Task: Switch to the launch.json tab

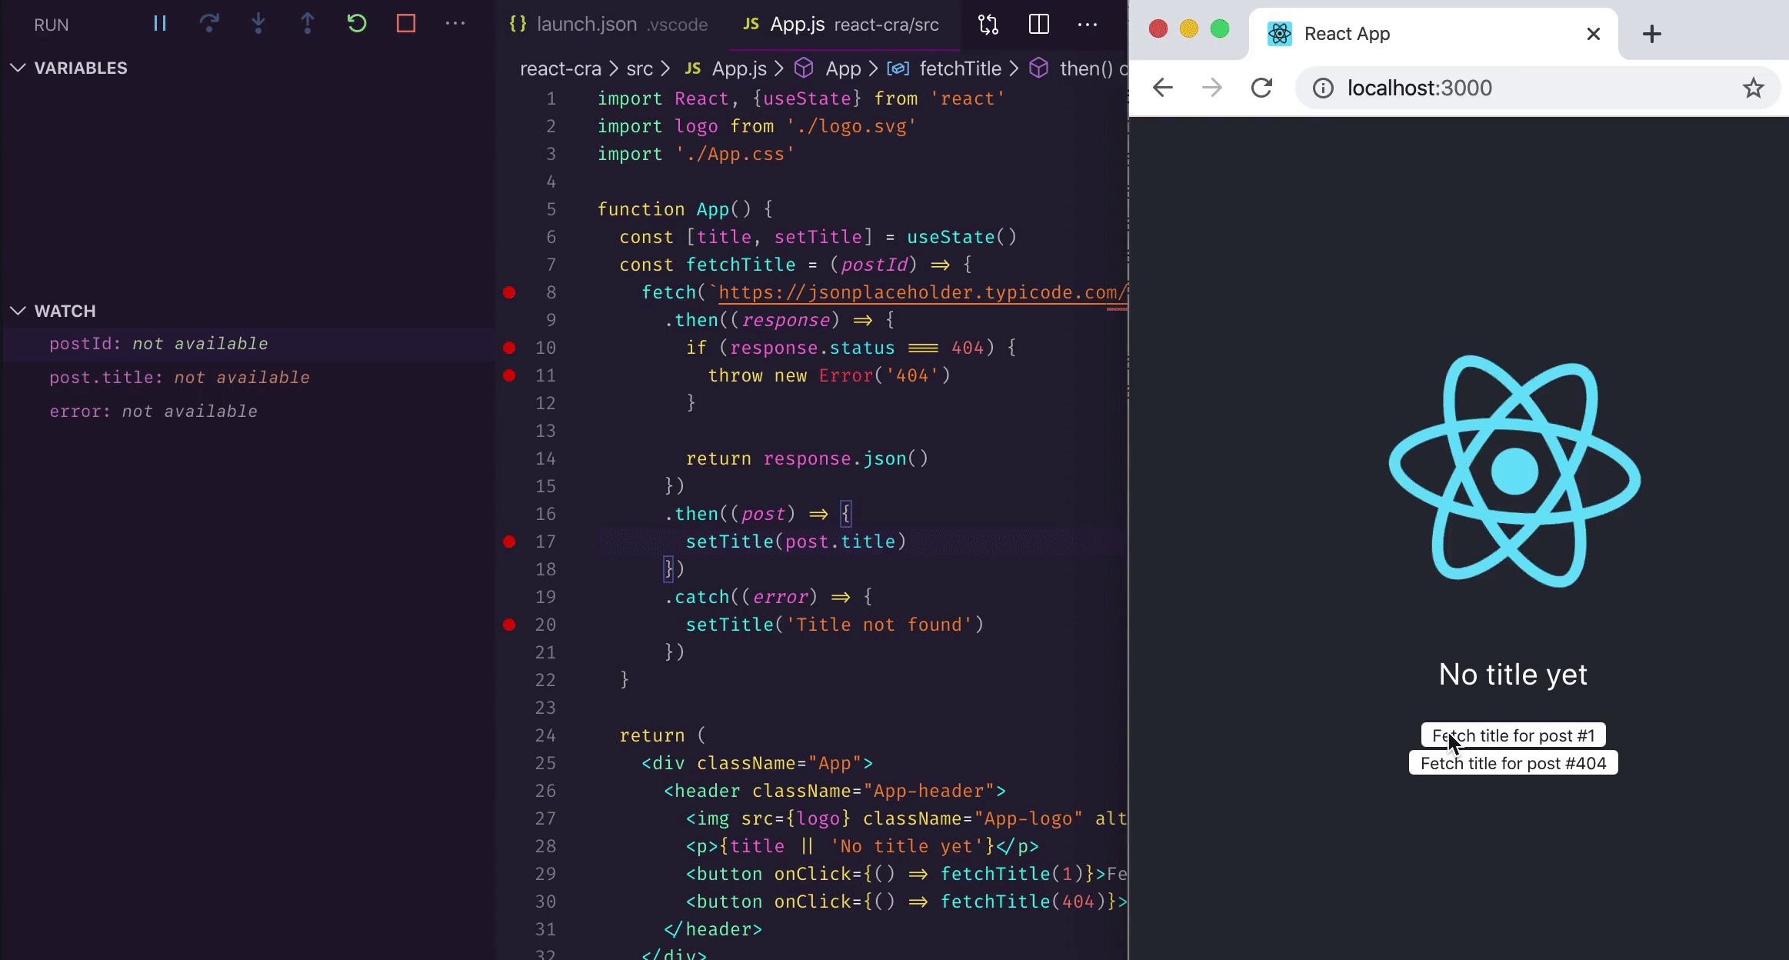Action: [x=586, y=25]
